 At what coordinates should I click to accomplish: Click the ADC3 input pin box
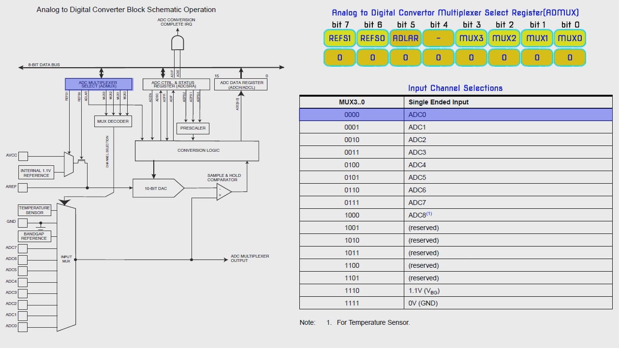pos(23,293)
